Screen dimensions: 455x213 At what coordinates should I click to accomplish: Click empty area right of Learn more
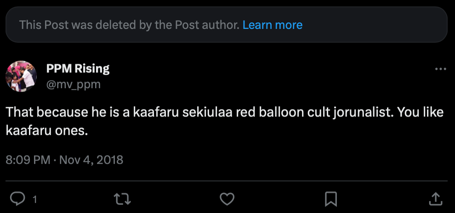pos(372,25)
